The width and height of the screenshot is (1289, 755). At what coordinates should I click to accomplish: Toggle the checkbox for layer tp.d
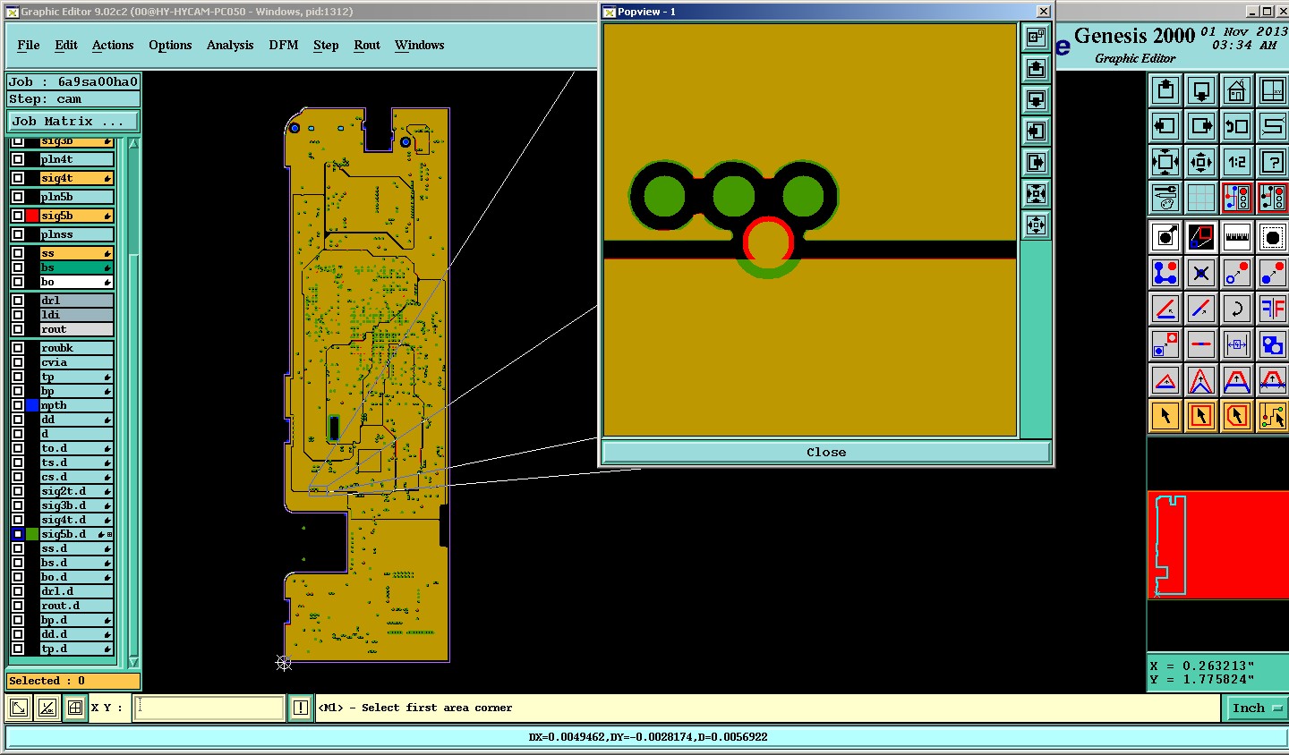[x=18, y=649]
